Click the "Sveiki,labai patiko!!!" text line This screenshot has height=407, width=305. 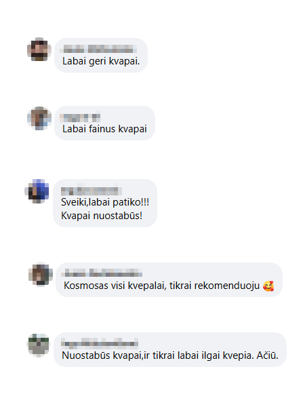pos(105,202)
